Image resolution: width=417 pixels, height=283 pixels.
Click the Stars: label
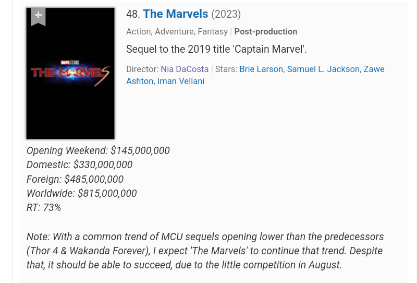226,69
